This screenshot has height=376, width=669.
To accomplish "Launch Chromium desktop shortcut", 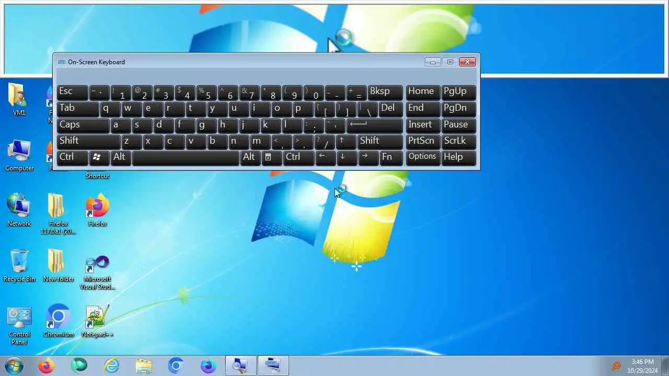I will tap(58, 321).
